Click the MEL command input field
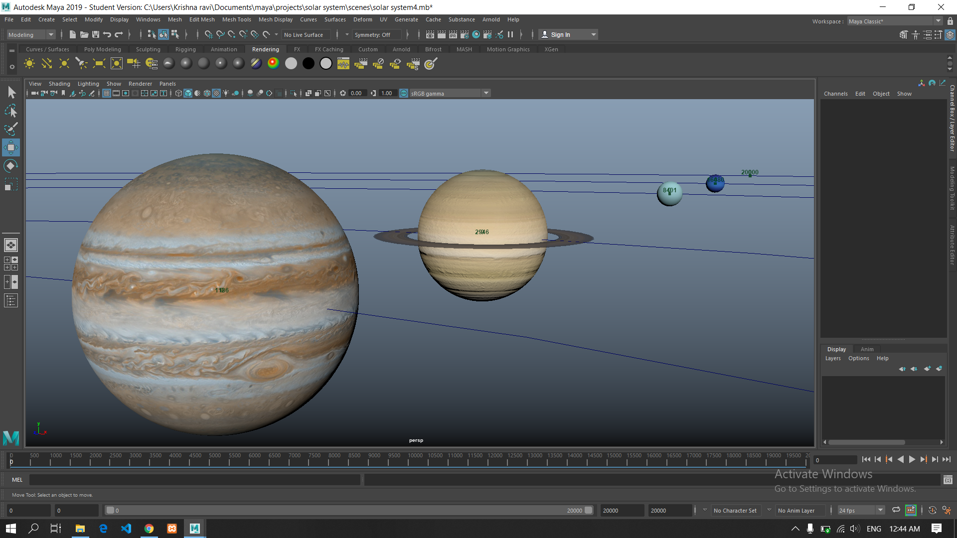 pyautogui.click(x=194, y=480)
